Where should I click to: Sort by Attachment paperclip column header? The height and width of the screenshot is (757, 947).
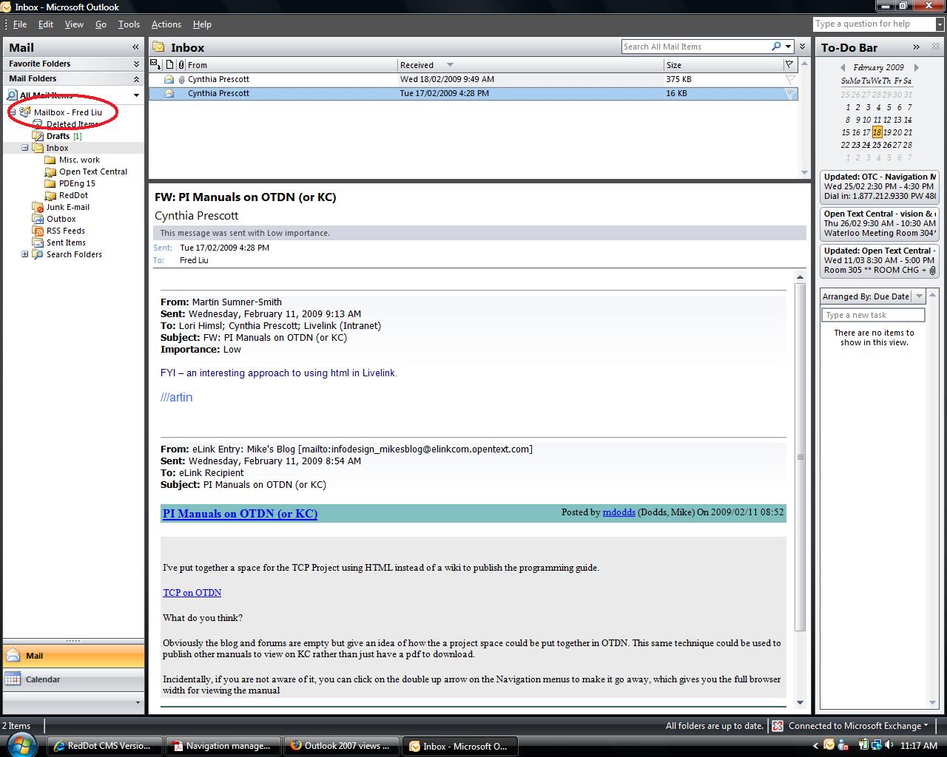click(181, 64)
